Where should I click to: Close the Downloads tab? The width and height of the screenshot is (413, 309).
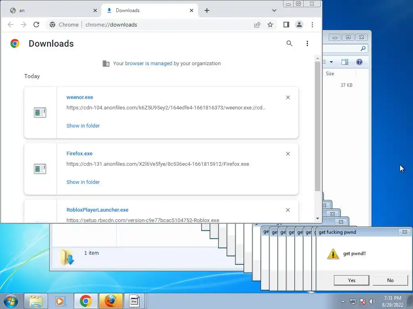[x=192, y=10]
